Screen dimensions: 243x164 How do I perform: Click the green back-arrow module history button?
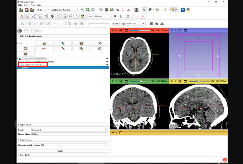87,10
